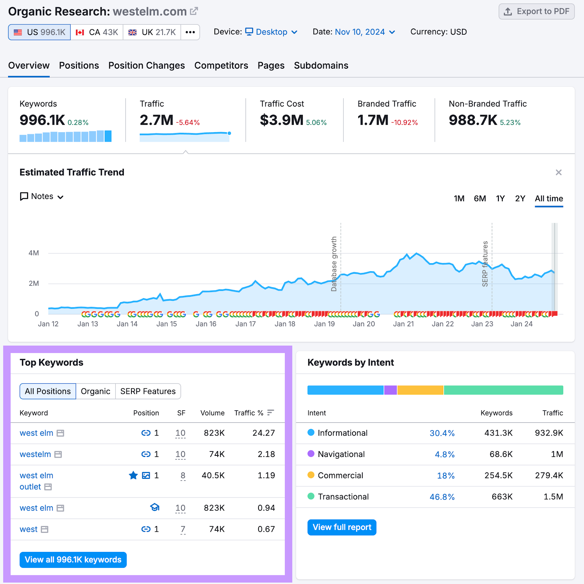Switch to the Overview tab
Viewport: 584px width, 584px height.
pyautogui.click(x=29, y=65)
